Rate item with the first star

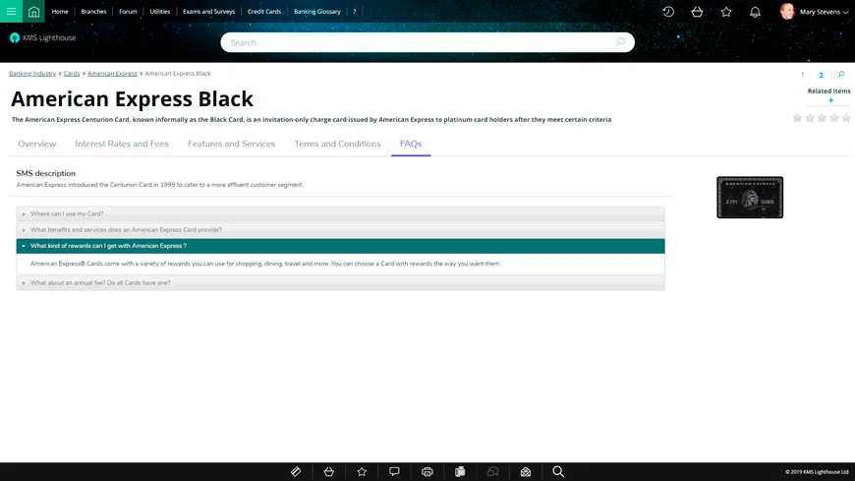click(797, 118)
